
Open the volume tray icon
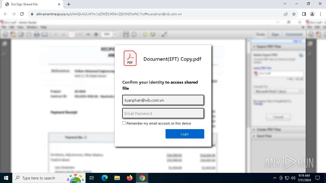click(293, 178)
